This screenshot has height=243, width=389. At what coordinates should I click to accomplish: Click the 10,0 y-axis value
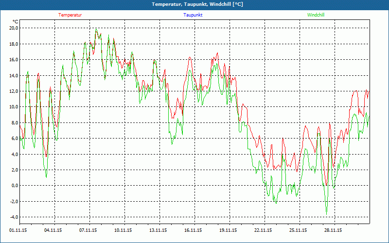tap(14, 107)
